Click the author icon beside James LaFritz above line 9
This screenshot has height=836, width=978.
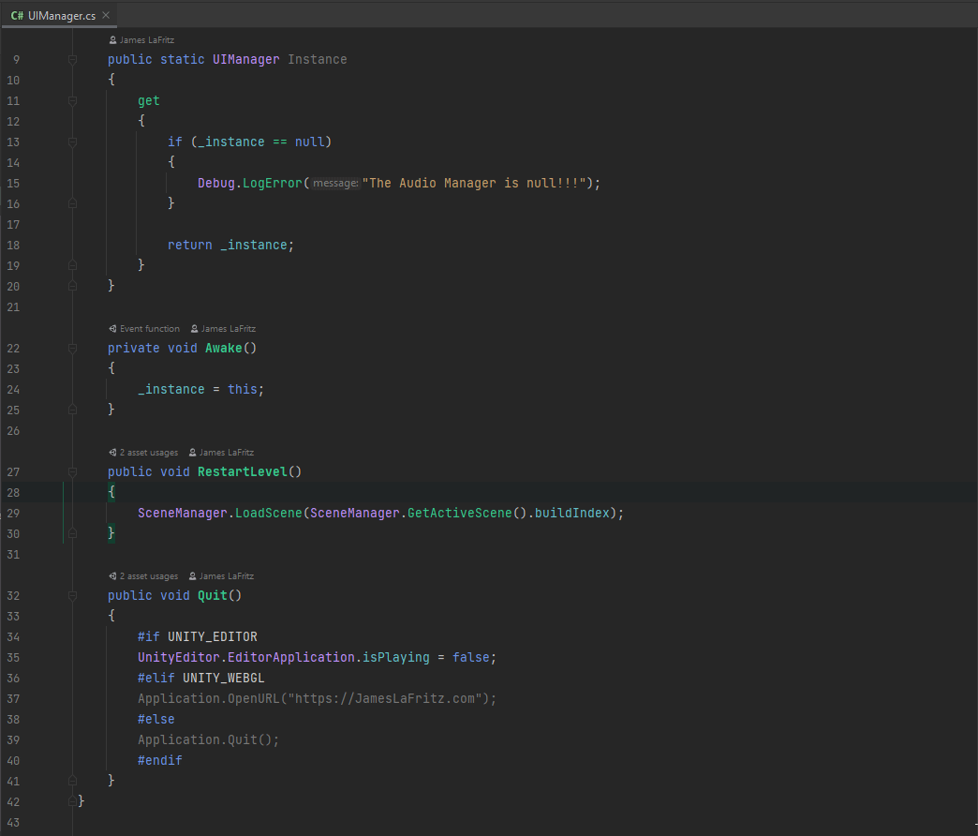pyautogui.click(x=112, y=39)
